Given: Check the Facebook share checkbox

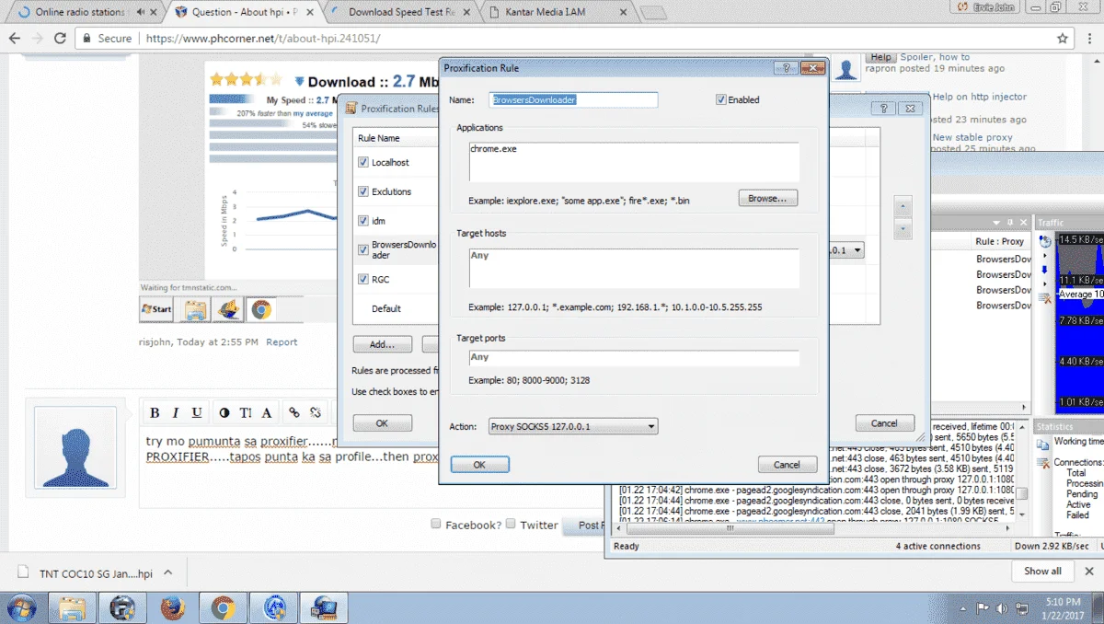Looking at the screenshot, I should [x=436, y=524].
